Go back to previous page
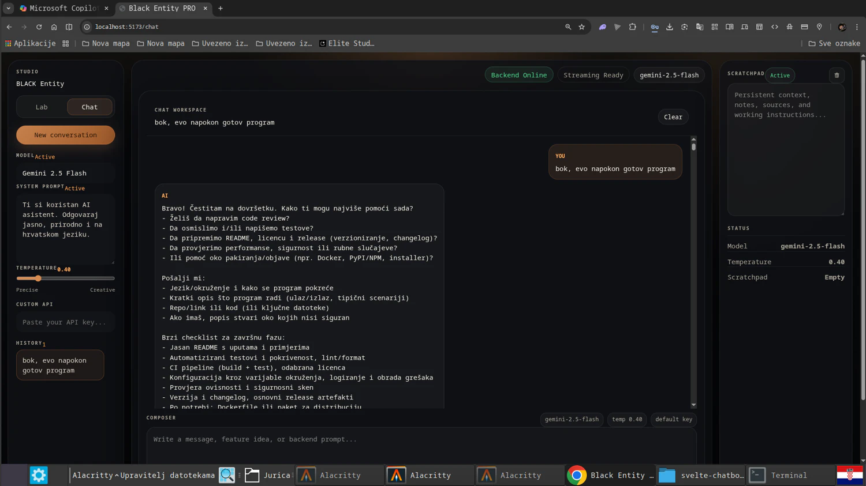The image size is (866, 486). pyautogui.click(x=9, y=27)
